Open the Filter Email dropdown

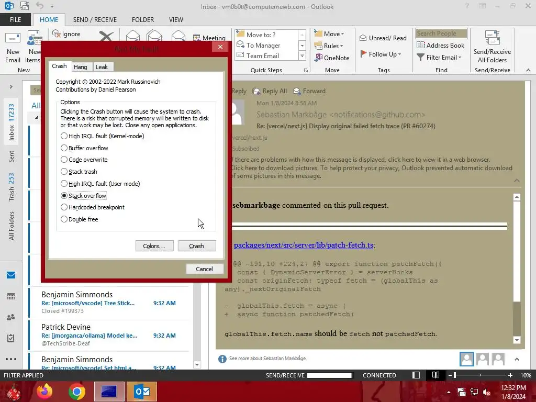(440, 58)
